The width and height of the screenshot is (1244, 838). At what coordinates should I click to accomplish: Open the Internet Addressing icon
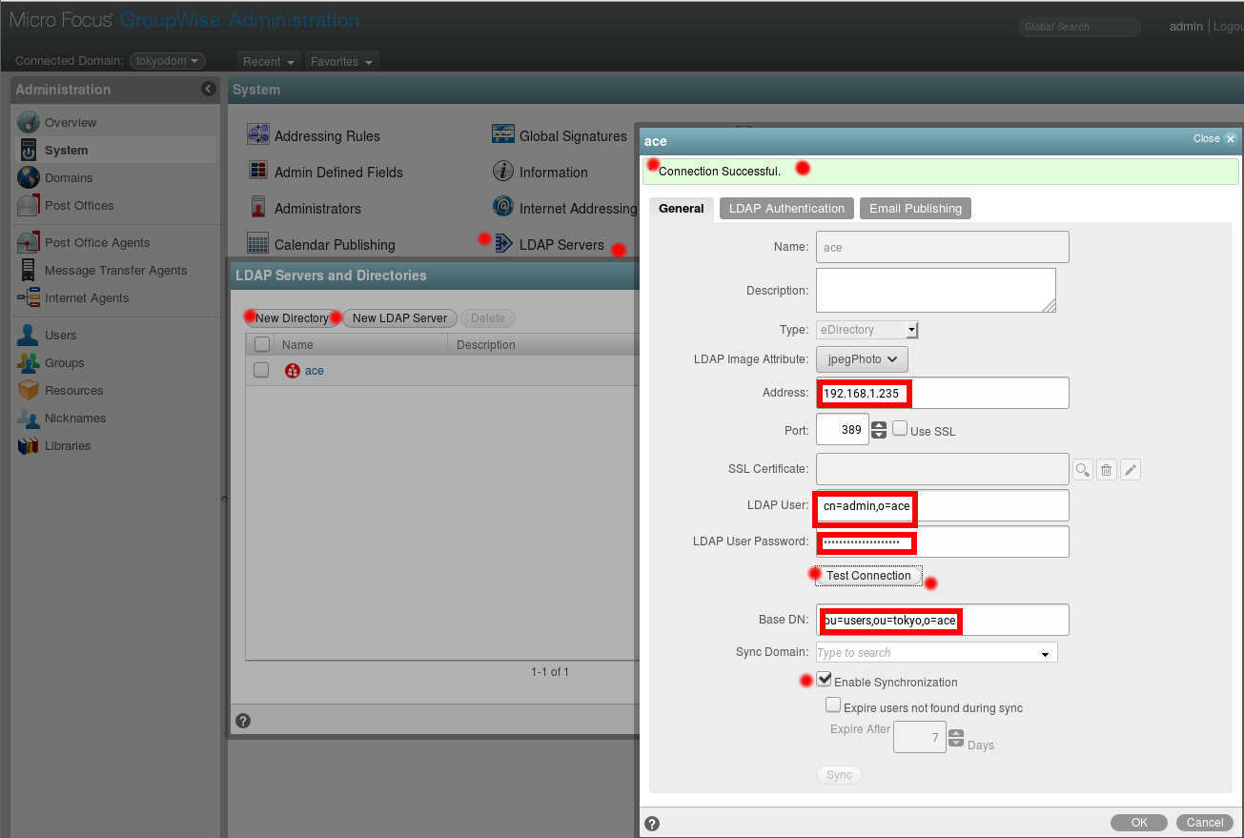click(x=503, y=208)
